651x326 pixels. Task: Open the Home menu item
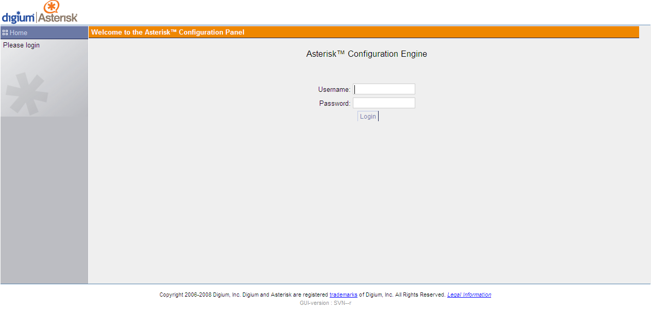point(19,32)
